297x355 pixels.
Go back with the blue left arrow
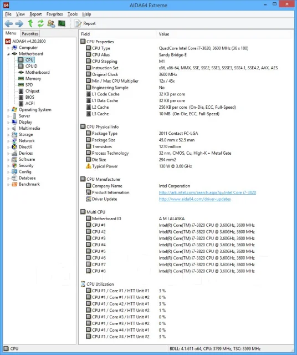tap(9, 23)
